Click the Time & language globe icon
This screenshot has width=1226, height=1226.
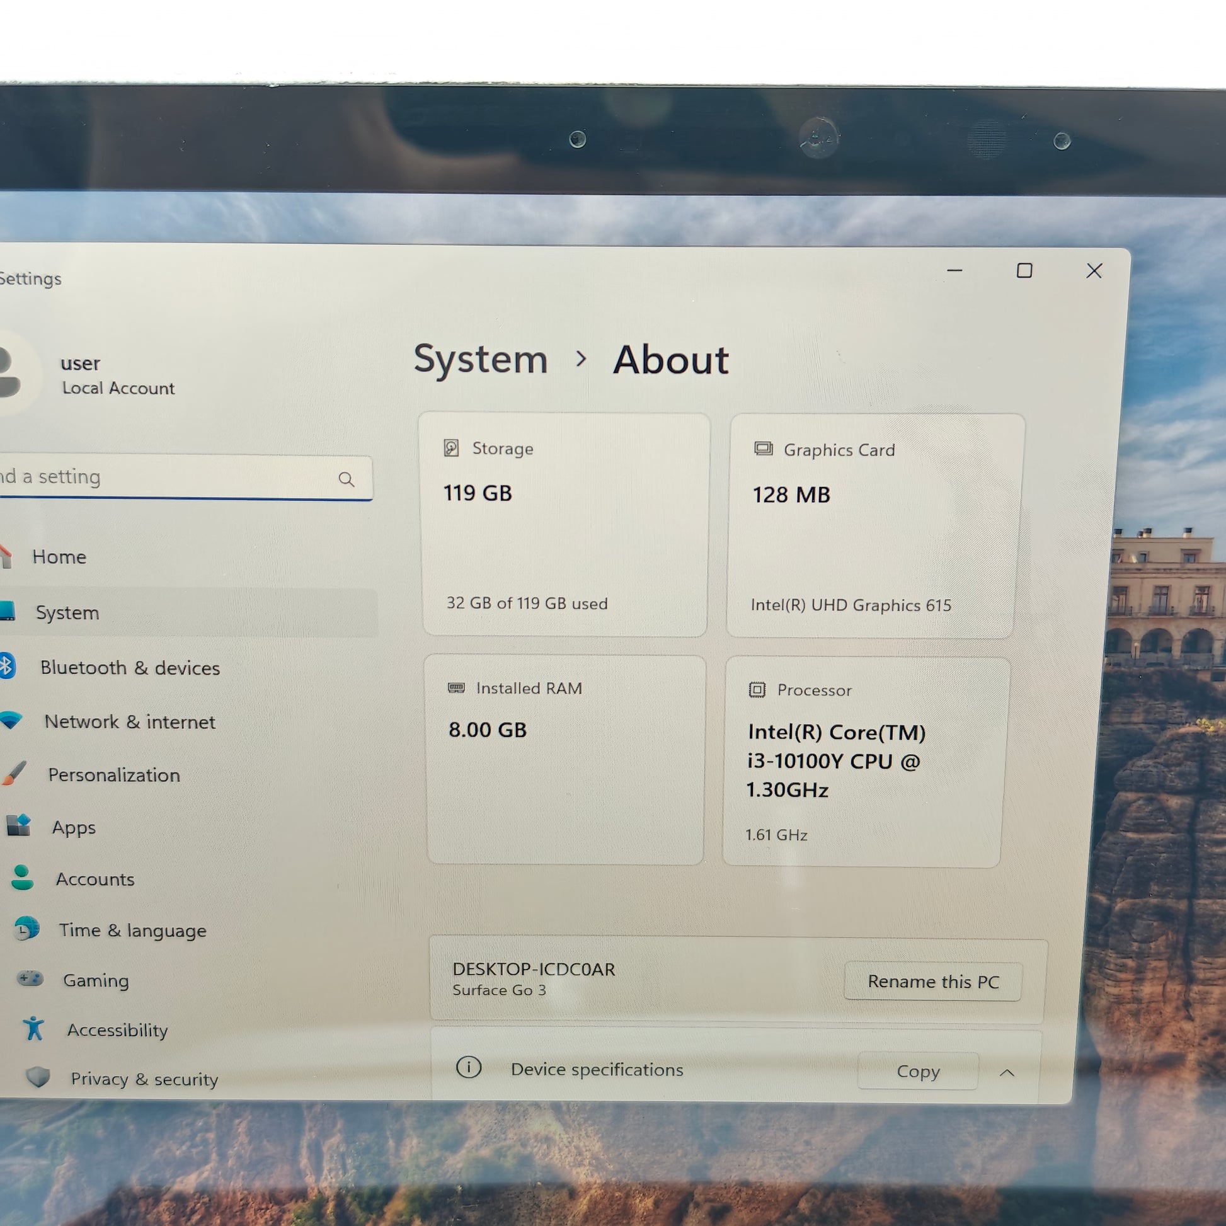coord(26,929)
